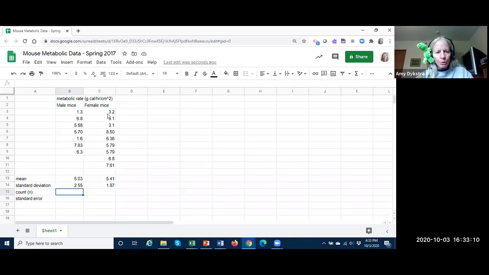Show all sheets list
This screenshot has width=489, height=275.
[28, 231]
